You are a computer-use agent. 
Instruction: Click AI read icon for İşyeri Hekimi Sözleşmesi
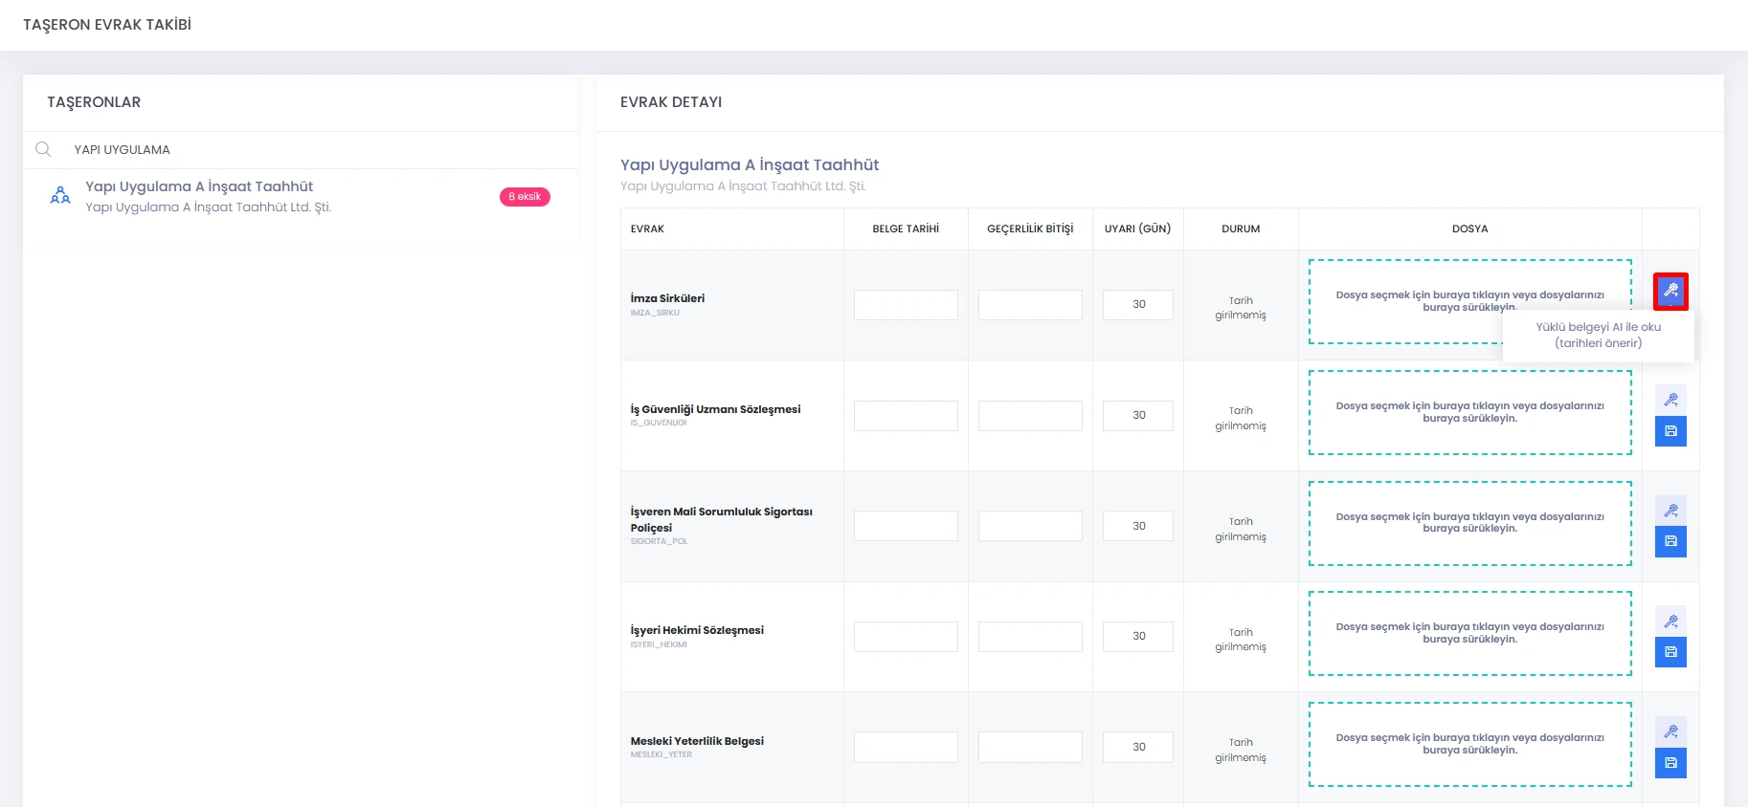click(1670, 622)
